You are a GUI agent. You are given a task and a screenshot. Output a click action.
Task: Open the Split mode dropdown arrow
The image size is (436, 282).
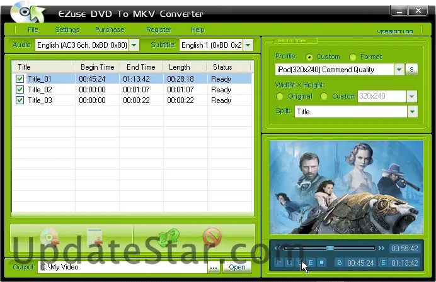pos(412,112)
